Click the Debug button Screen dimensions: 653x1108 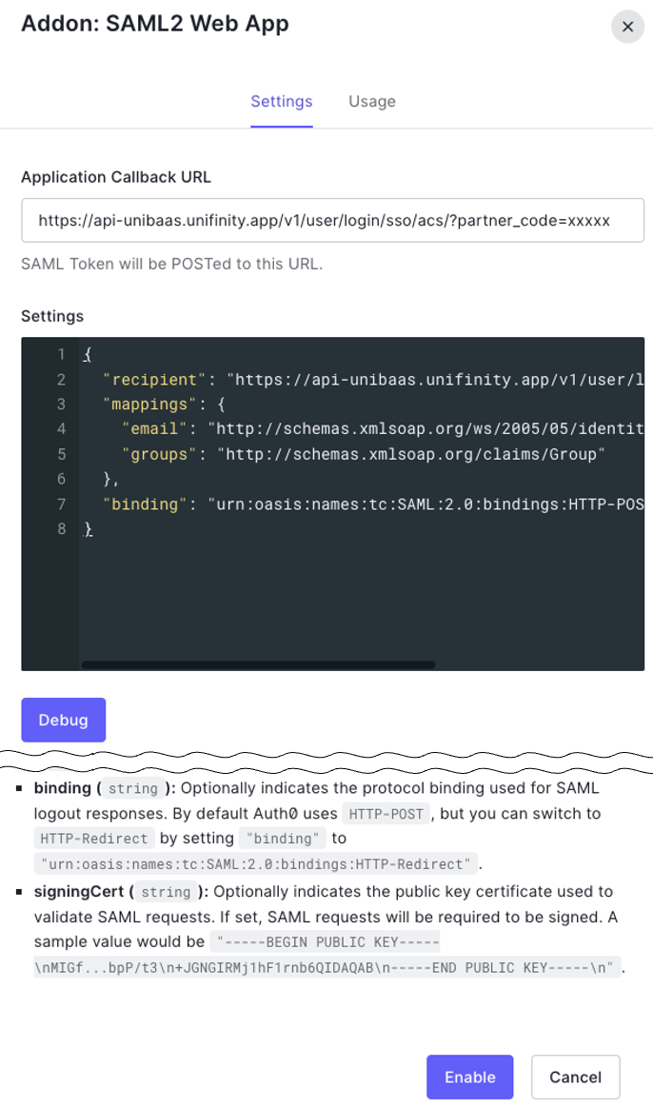pyautogui.click(x=63, y=720)
